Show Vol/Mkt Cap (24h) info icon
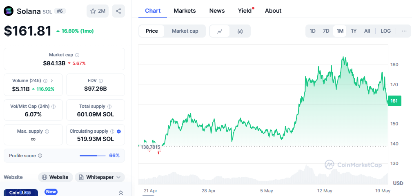The width and height of the screenshot is (412, 196). [x=53, y=107]
